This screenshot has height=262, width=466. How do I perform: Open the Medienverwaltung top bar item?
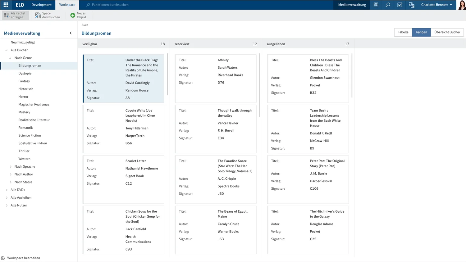coord(352,5)
